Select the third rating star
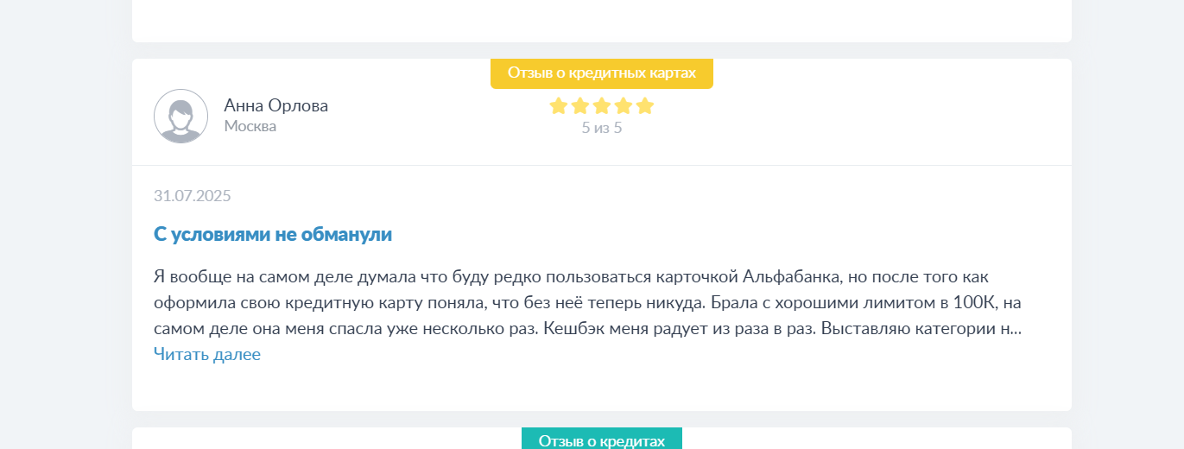Image resolution: width=1184 pixels, height=449 pixels. tap(602, 106)
